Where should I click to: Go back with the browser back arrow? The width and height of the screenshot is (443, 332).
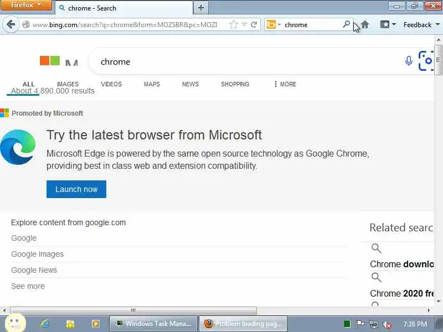pyautogui.click(x=11, y=24)
